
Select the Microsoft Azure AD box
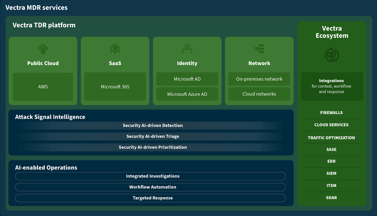pos(187,94)
